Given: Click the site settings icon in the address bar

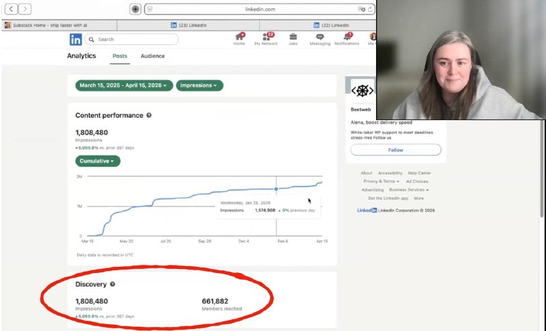Looking at the screenshot, I should click(150, 10).
